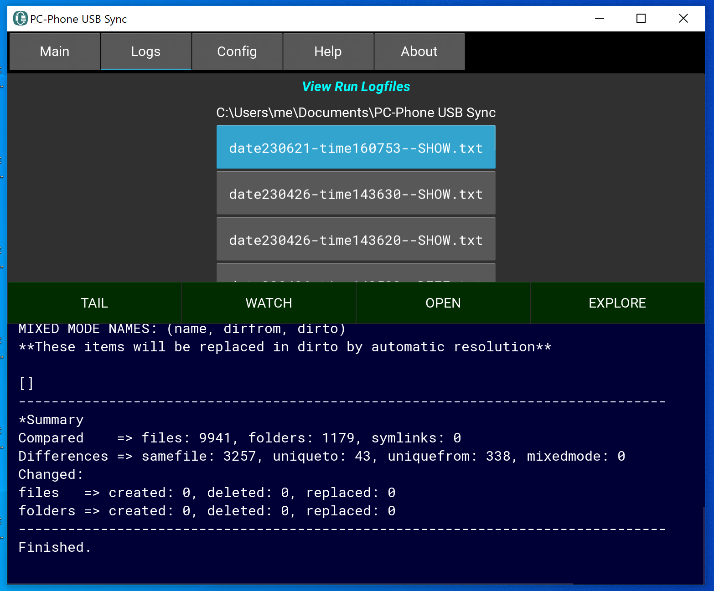Close the PC-Phone USB Sync window
Image resolution: width=714 pixels, height=591 pixels.
coord(683,19)
